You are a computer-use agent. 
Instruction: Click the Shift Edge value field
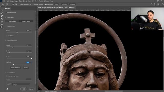coord(29,62)
